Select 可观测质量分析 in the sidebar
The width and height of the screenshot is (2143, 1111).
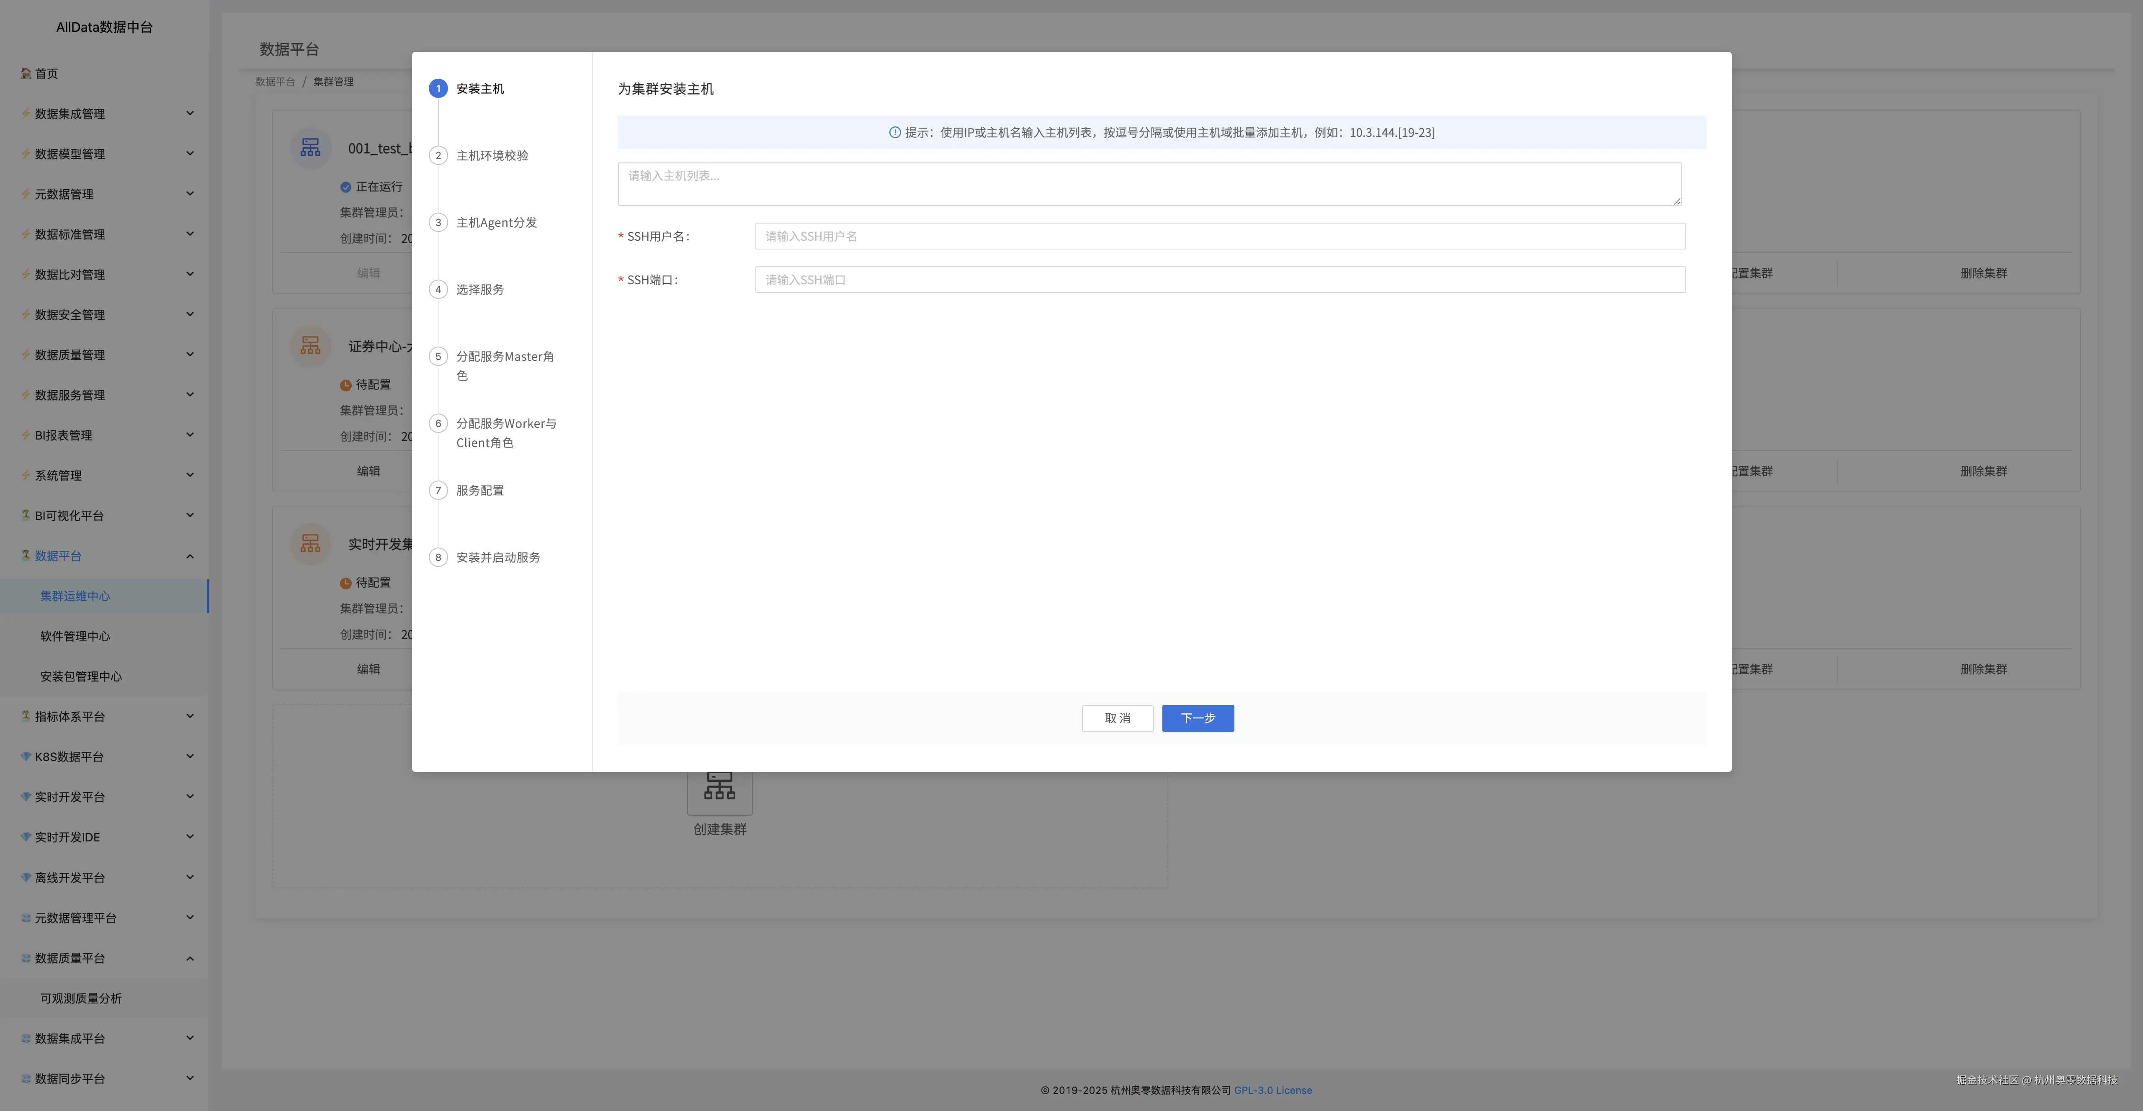click(81, 998)
